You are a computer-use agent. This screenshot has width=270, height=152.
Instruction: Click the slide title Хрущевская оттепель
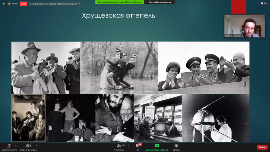click(x=118, y=16)
